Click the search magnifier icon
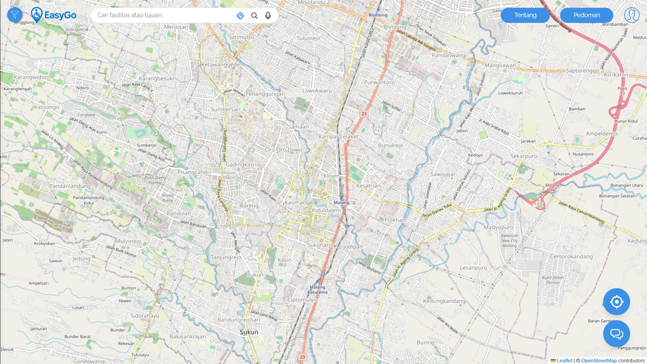Image resolution: width=647 pixels, height=364 pixels. pyautogui.click(x=254, y=16)
